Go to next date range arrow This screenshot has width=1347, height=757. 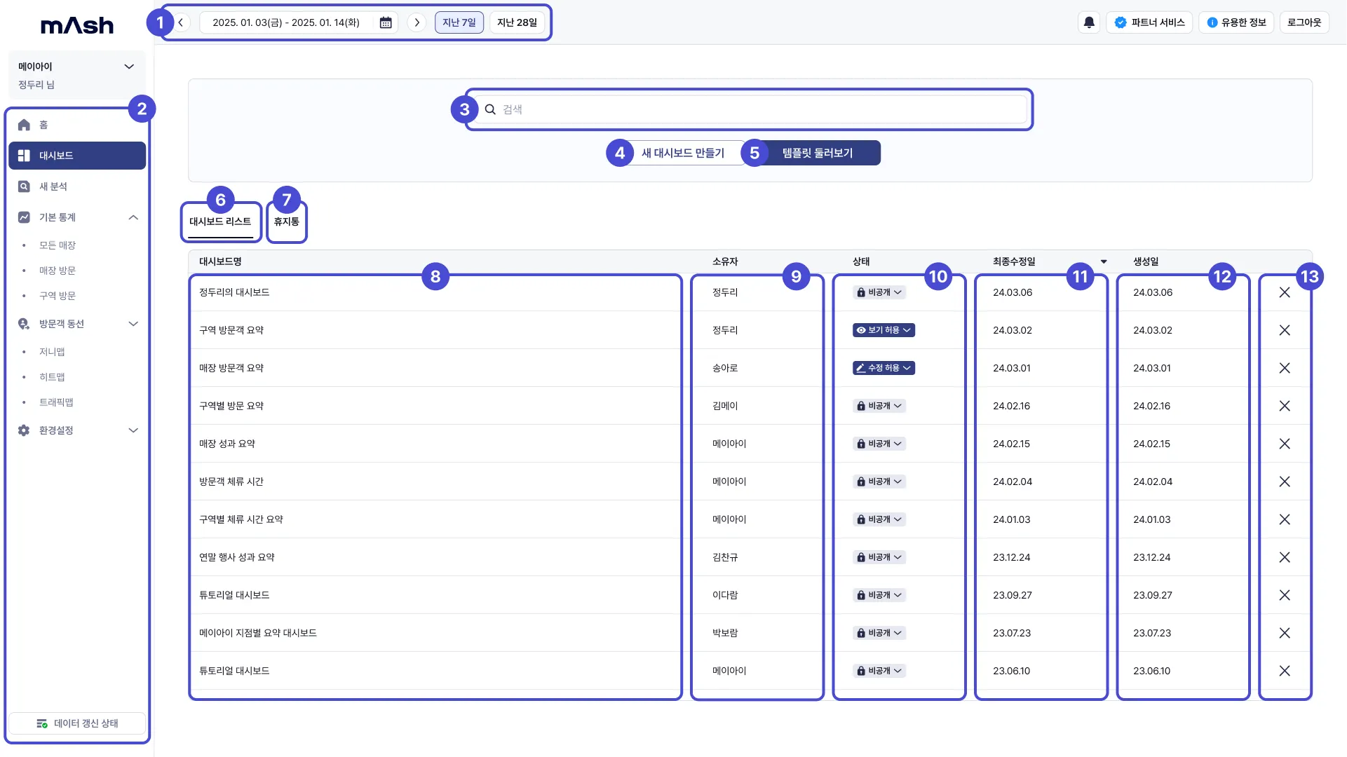[x=417, y=22]
